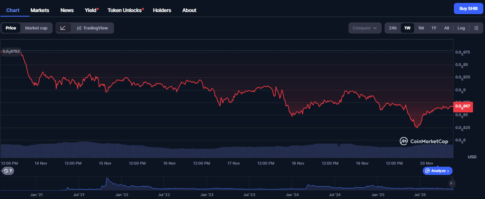Click the history events badge showing 7
This screenshot has width=485, height=199.
pos(8,171)
